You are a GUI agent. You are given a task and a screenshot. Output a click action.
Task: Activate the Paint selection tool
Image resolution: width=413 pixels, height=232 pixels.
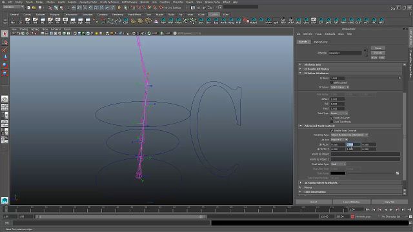pyautogui.click(x=5, y=50)
